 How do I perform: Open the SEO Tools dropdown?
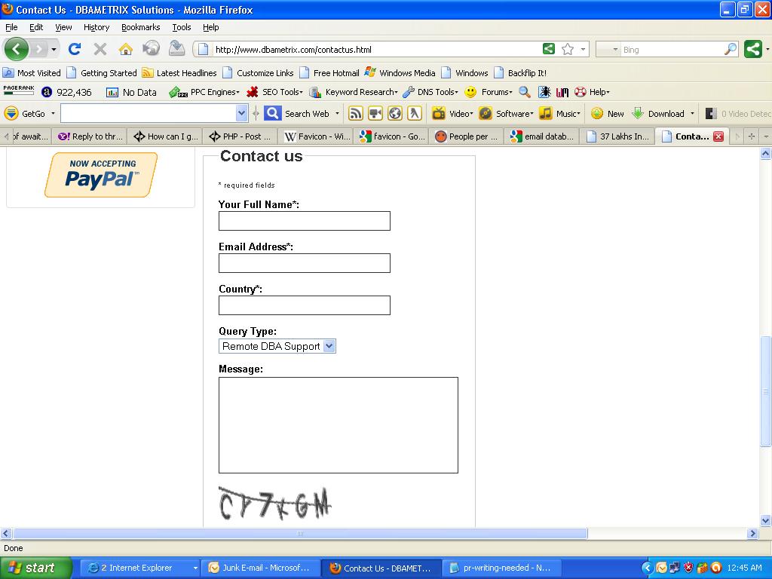tap(274, 92)
